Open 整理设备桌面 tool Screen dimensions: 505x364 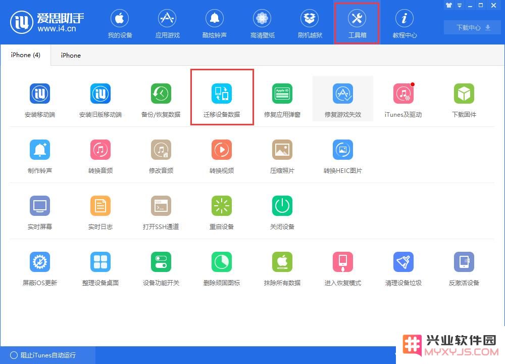pyautogui.click(x=100, y=269)
